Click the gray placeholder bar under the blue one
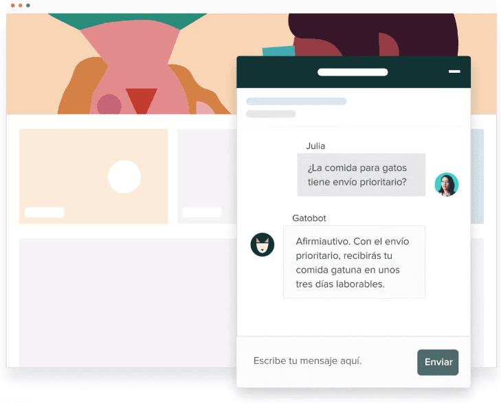The image size is (501, 403). pyautogui.click(x=271, y=114)
